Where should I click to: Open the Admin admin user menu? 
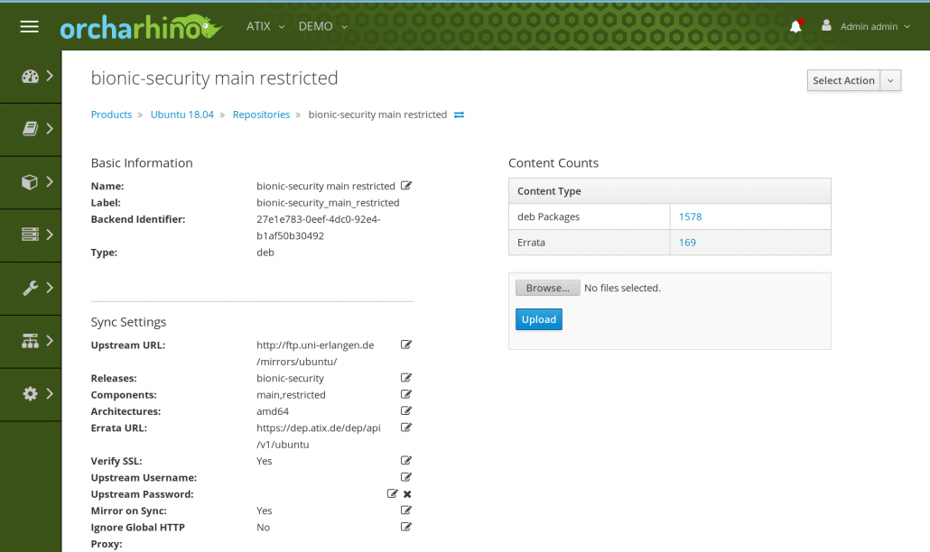click(875, 27)
